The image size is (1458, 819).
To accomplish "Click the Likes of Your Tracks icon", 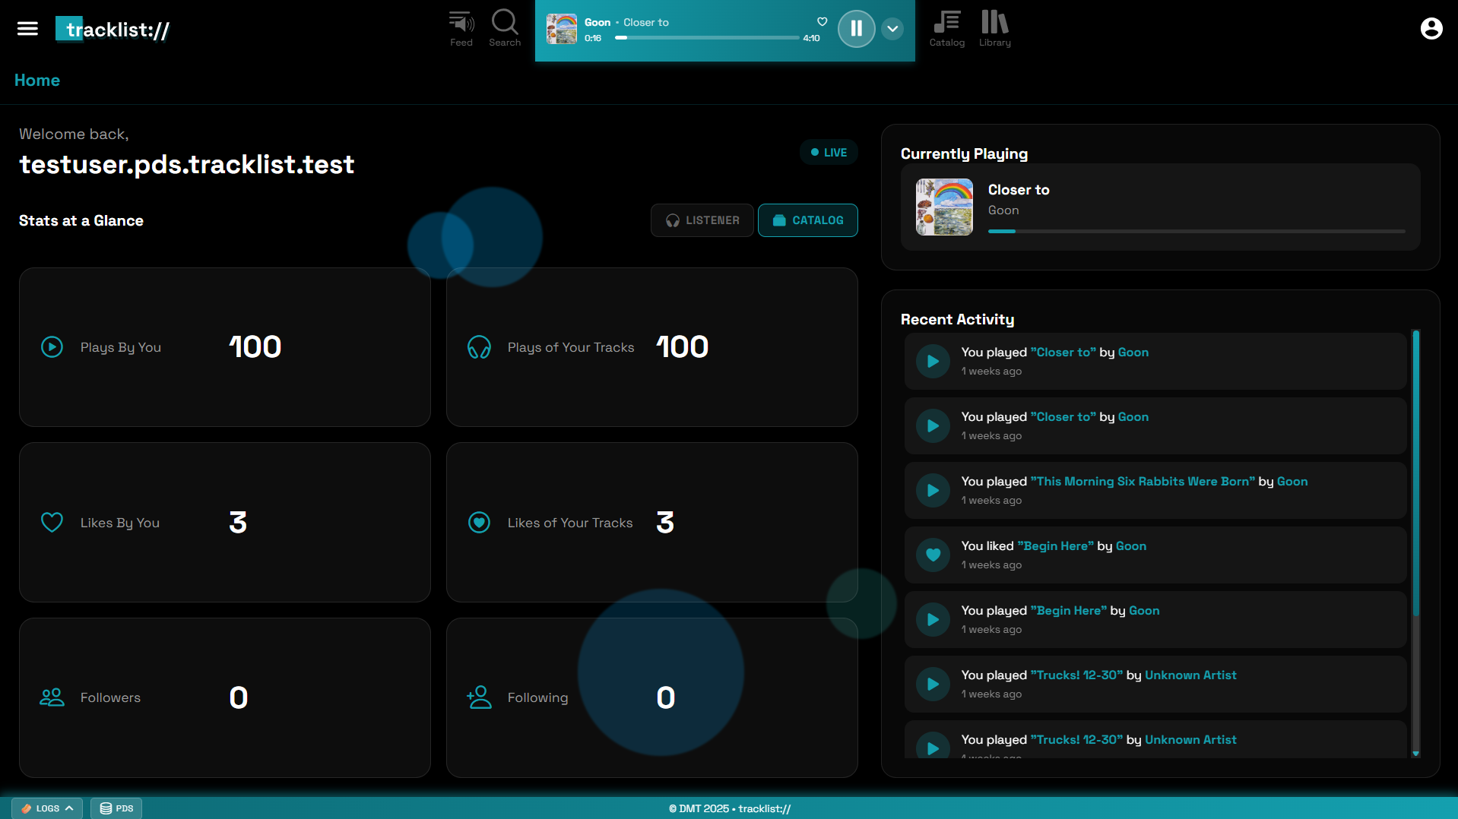I will [479, 523].
